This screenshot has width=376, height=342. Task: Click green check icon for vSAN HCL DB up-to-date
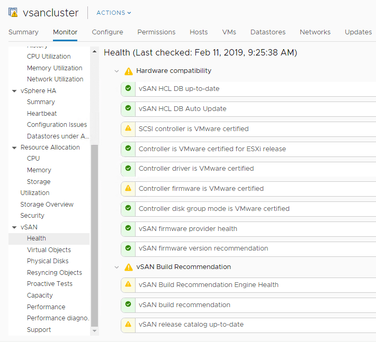pyautogui.click(x=128, y=88)
